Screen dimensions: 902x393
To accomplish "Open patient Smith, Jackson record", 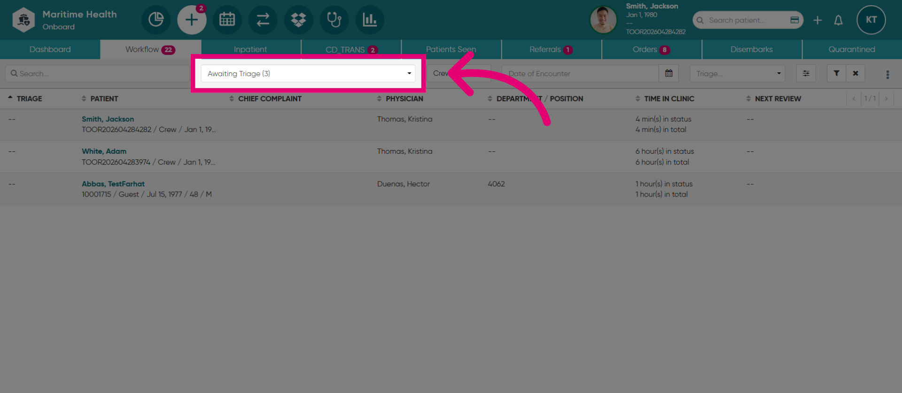I will [108, 119].
